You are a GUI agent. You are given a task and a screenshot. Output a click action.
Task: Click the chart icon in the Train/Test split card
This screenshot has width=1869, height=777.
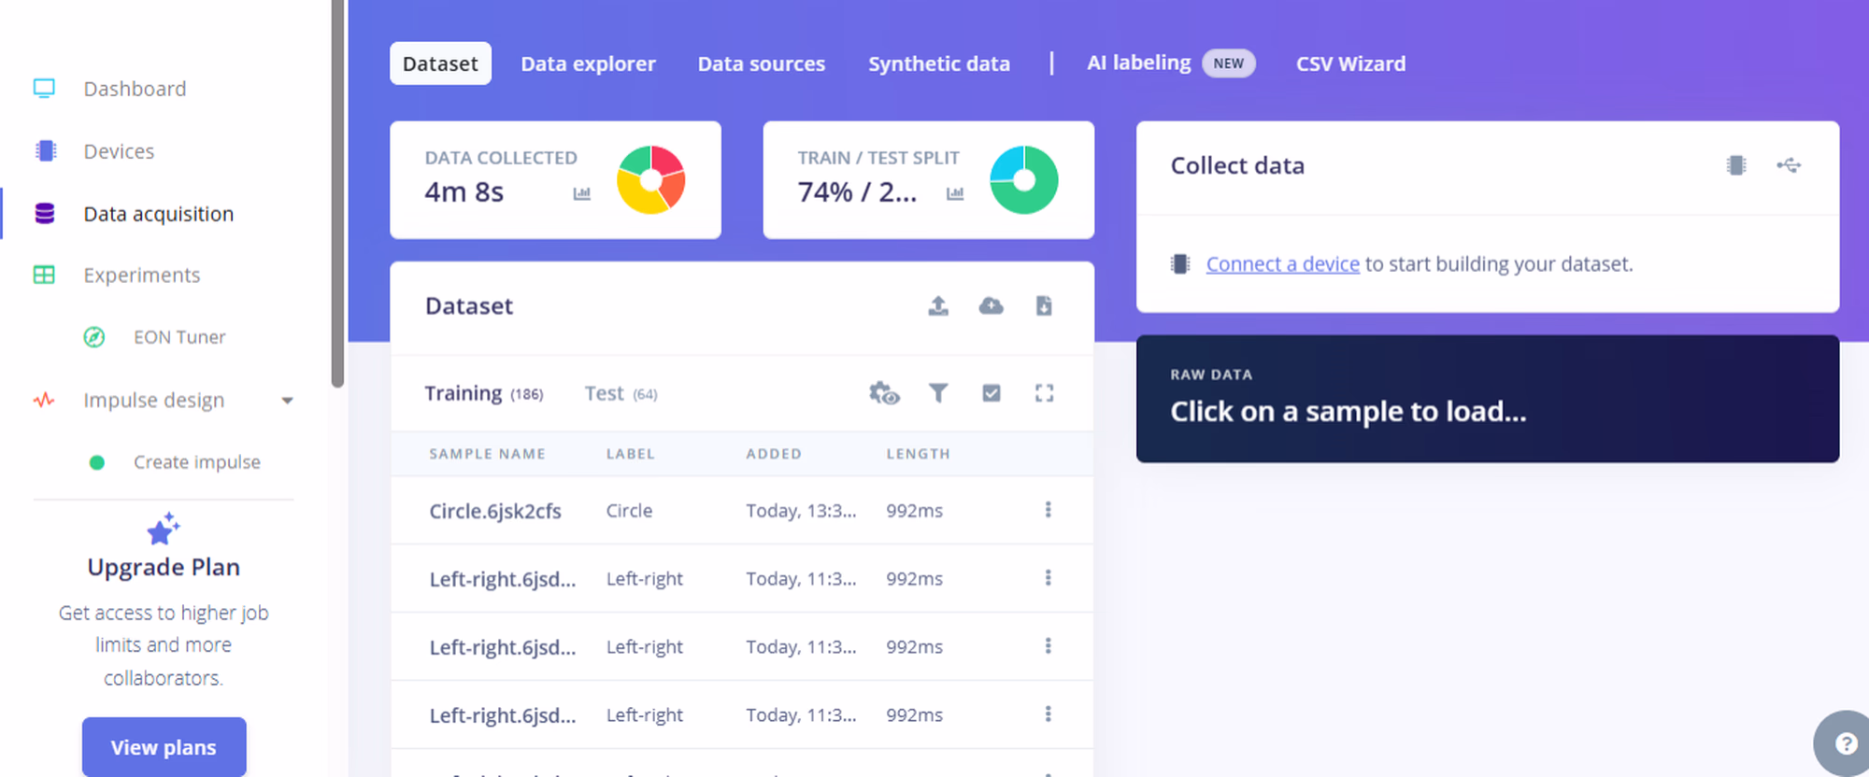[955, 193]
